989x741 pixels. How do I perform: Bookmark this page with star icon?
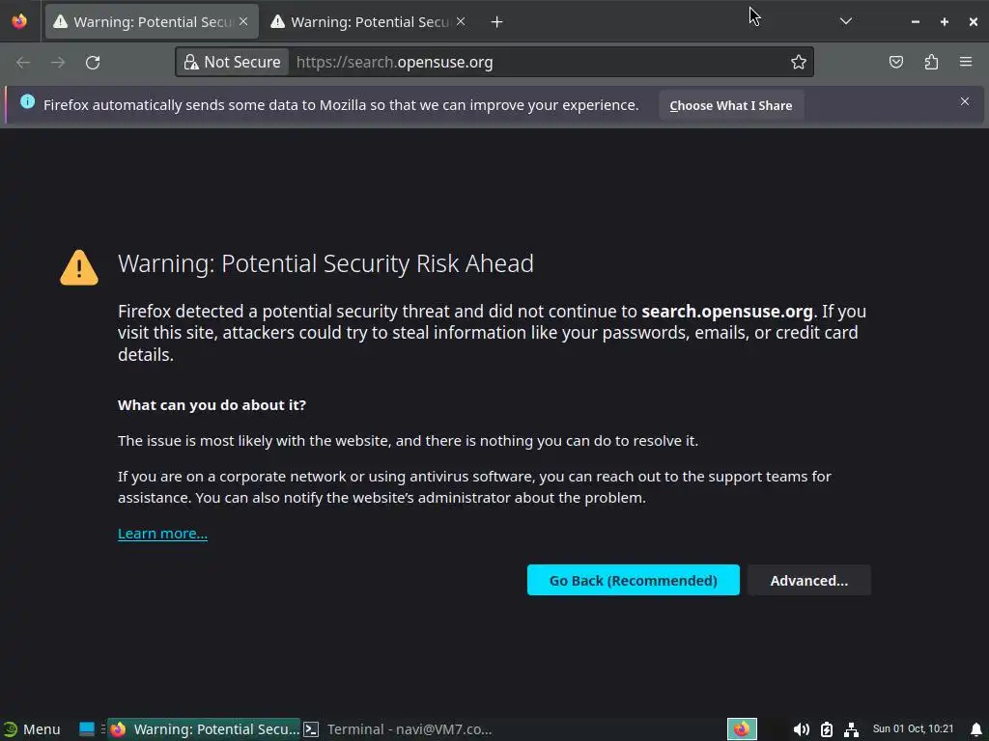point(799,63)
